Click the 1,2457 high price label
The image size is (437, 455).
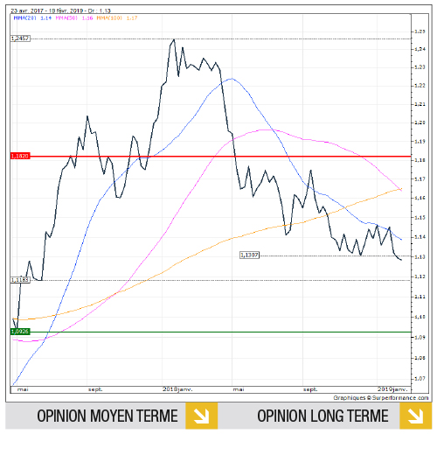pos(20,38)
